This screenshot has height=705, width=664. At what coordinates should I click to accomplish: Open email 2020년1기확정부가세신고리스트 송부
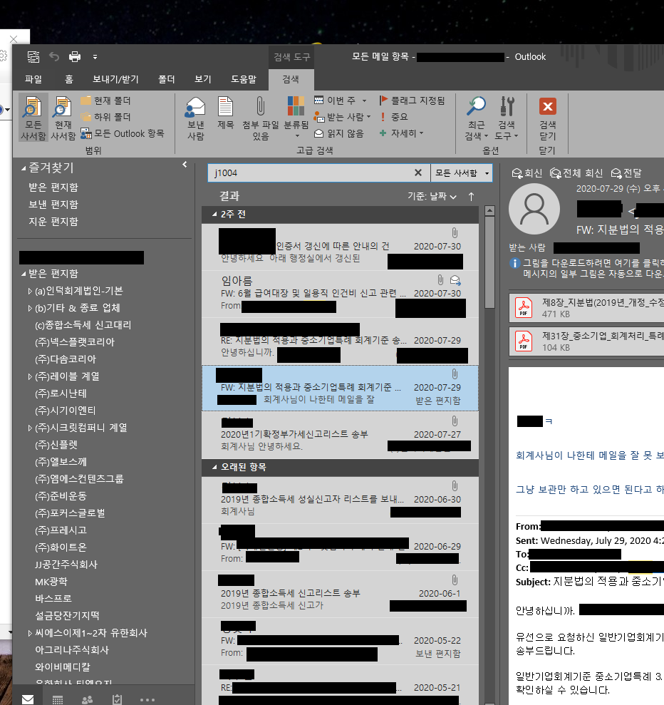point(340,436)
